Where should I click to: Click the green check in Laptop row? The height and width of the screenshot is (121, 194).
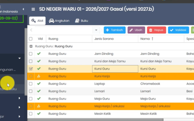[x=39, y=83]
